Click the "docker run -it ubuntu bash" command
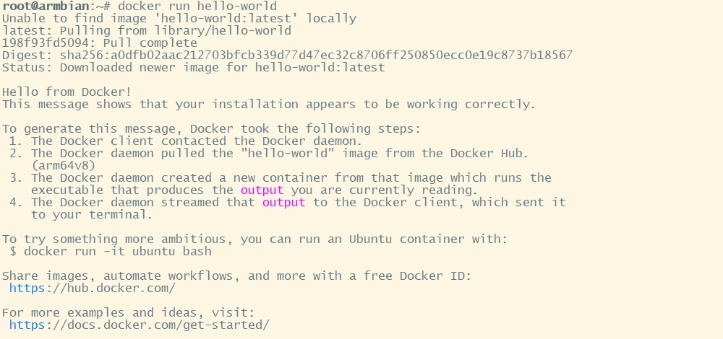This screenshot has height=339, width=723. (117, 251)
